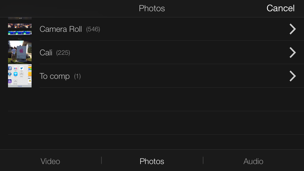Image resolution: width=304 pixels, height=171 pixels.
Task: Open the Camera Roll album thumbnail
Action: 20,29
